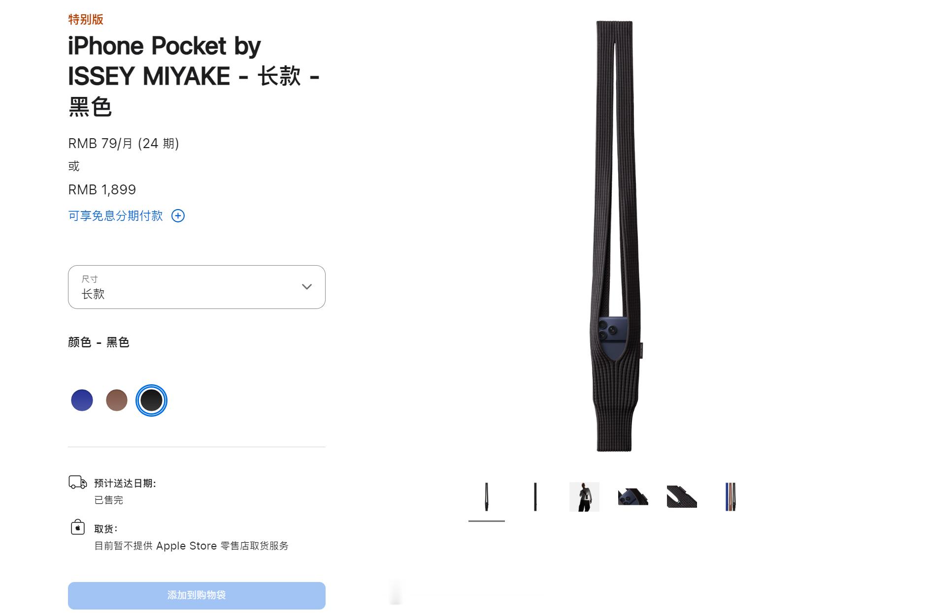
Task: Click the main product image
Action: point(614,236)
